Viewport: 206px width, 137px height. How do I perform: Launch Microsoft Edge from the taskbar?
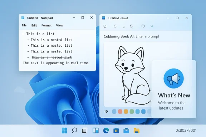tap(106, 131)
